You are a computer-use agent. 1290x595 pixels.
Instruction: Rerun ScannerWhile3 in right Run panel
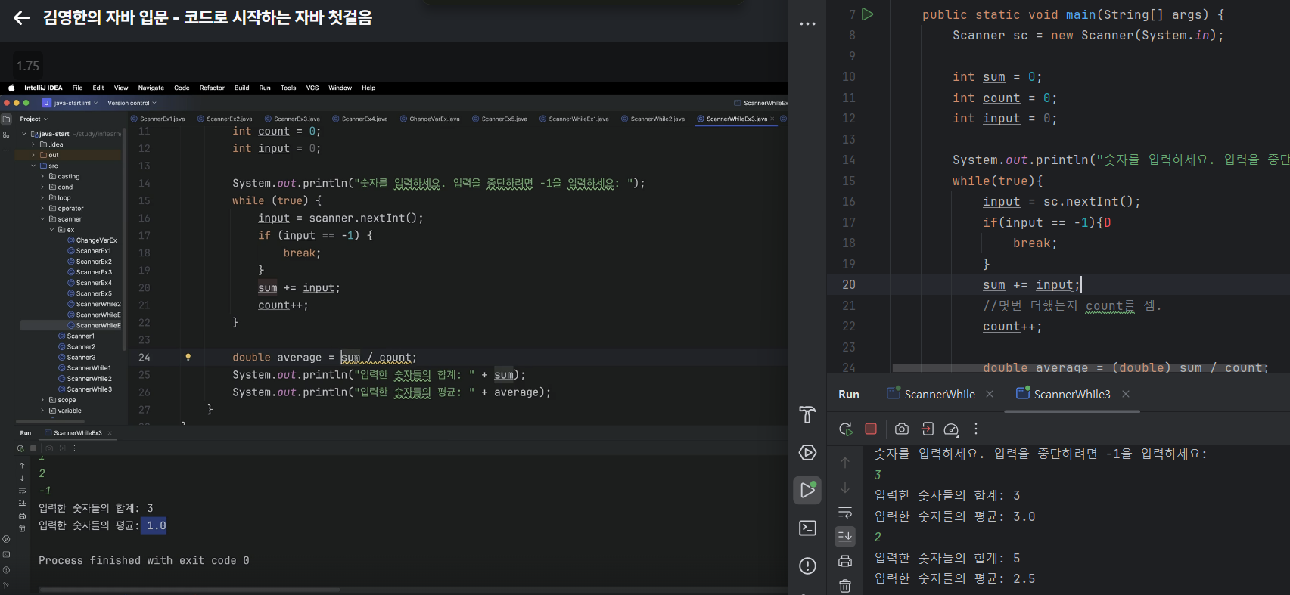click(846, 429)
